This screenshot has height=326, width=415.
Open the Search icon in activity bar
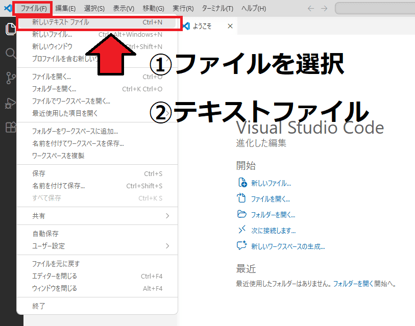pos(11,54)
